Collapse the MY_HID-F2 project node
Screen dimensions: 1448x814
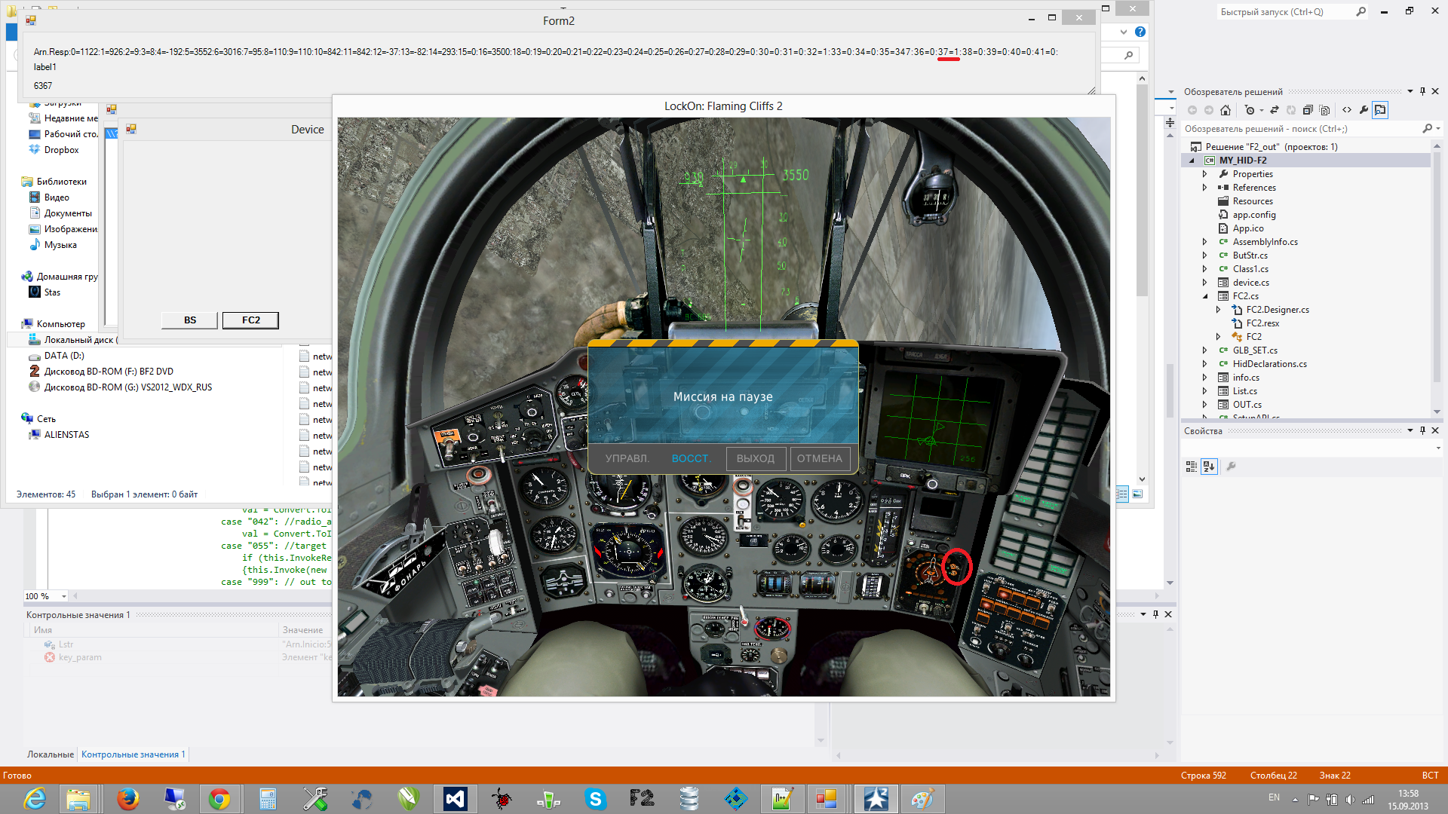[x=1192, y=161]
